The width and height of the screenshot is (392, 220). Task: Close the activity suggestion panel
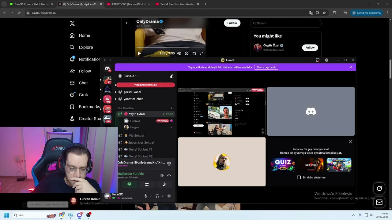click(x=351, y=141)
